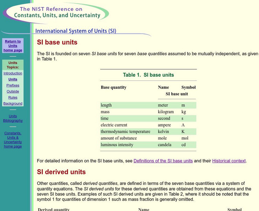Open the Return to Units home page link
The width and height of the screenshot is (259, 211).
click(x=13, y=46)
